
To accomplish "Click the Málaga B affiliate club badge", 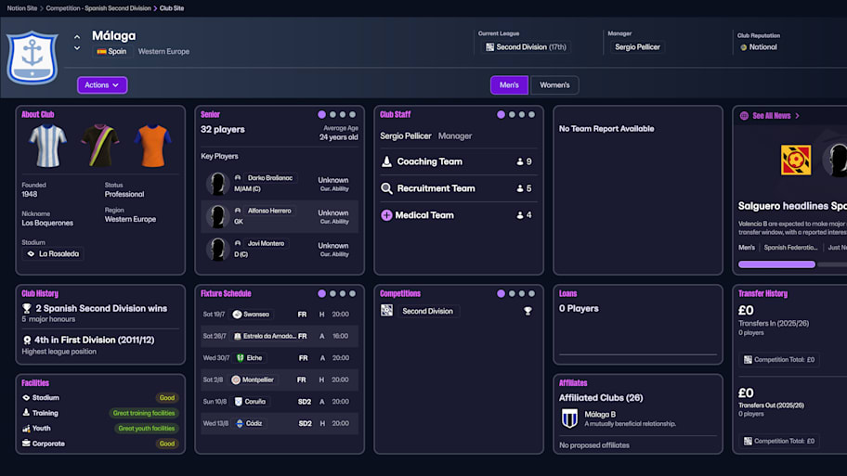I will click(x=569, y=418).
